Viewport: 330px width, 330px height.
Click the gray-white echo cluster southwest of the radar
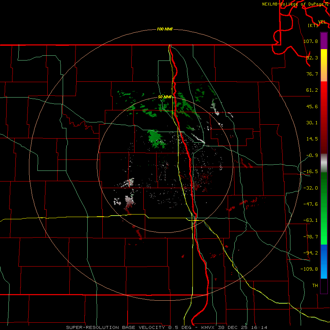click(x=129, y=200)
